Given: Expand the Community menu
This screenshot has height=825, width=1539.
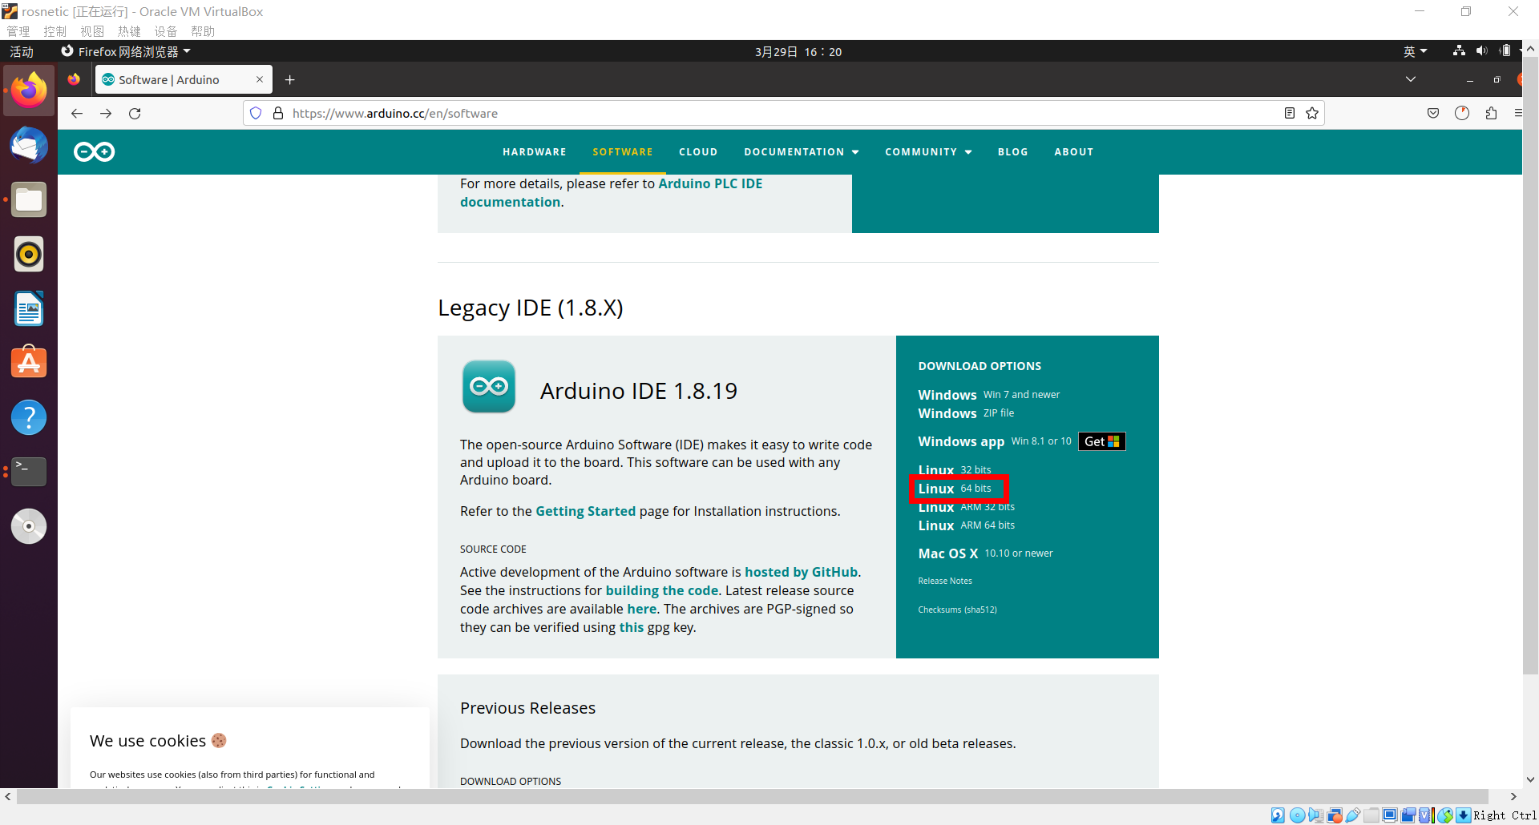Looking at the screenshot, I should [x=928, y=152].
